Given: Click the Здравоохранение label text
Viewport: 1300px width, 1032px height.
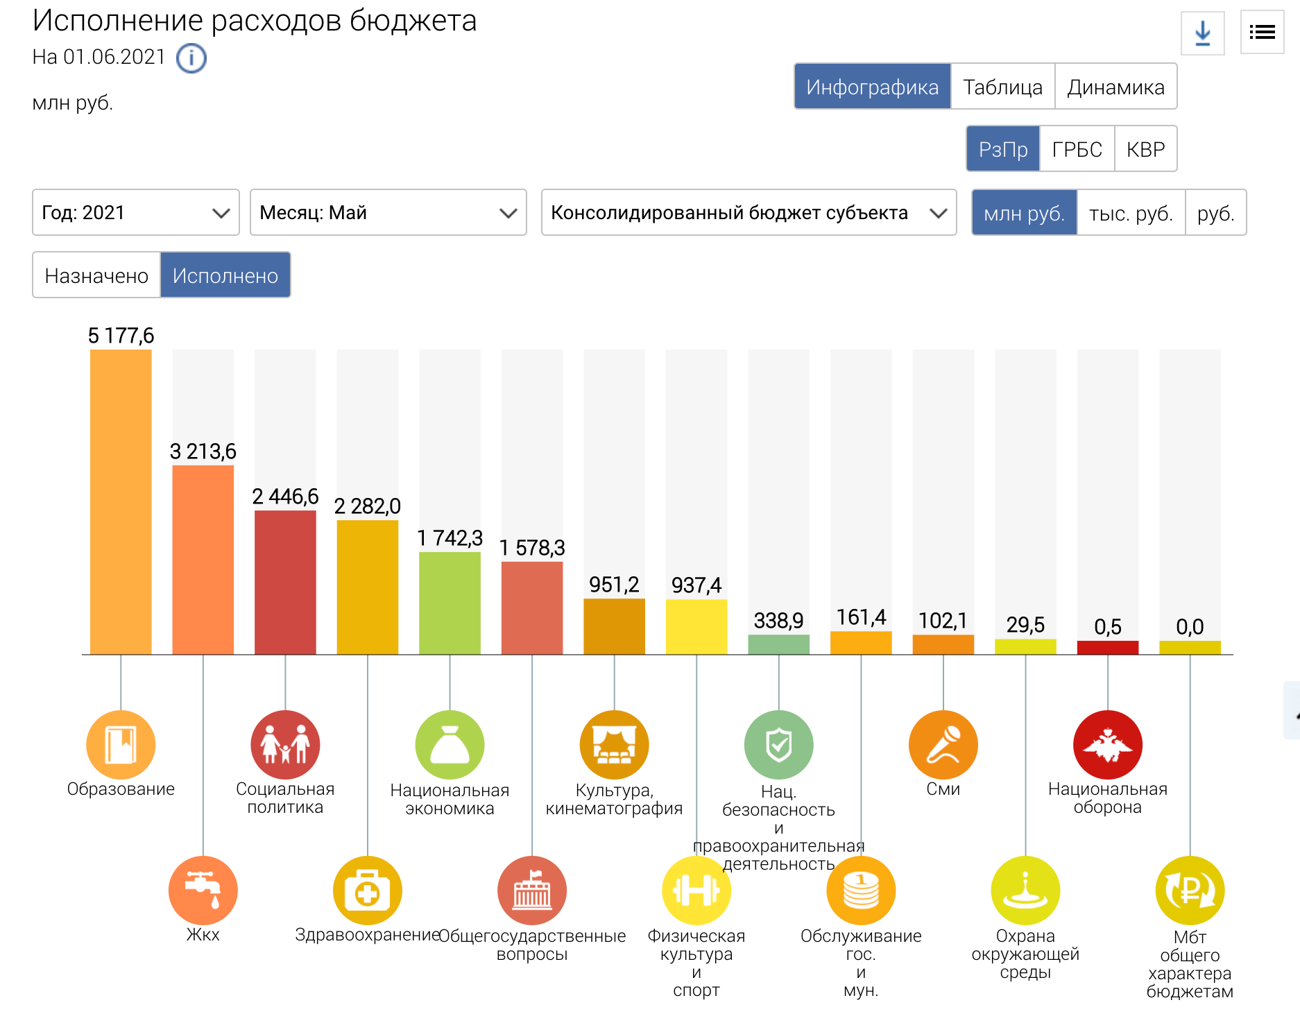Looking at the screenshot, I should [368, 935].
